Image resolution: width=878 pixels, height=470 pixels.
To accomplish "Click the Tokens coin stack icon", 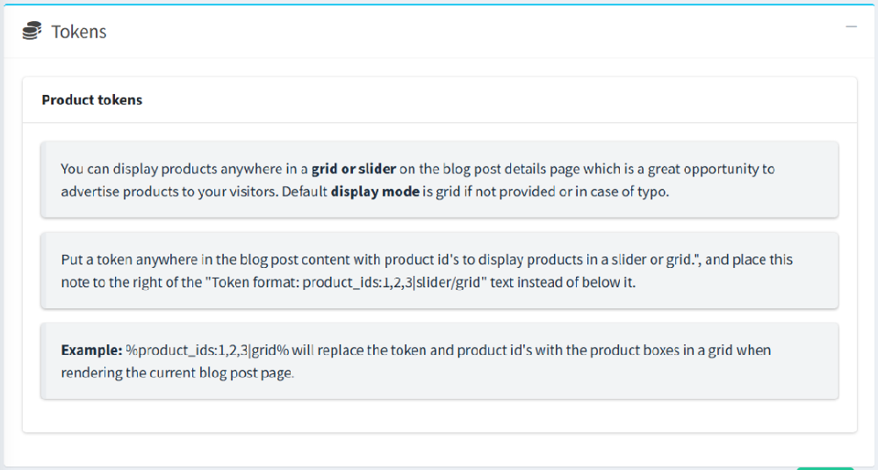I will (32, 32).
